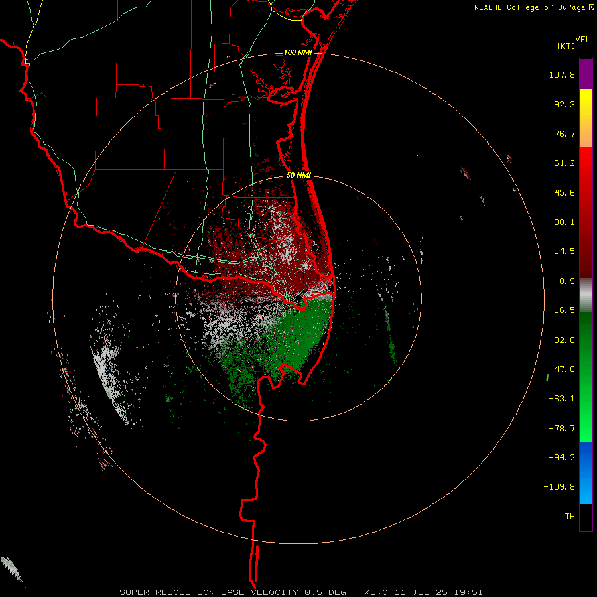Click the 61.2 legend value
597x597 pixels.
564,163
